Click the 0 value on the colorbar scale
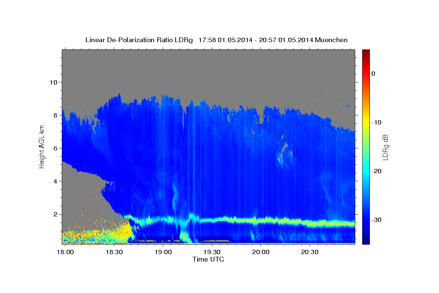 pyautogui.click(x=374, y=74)
